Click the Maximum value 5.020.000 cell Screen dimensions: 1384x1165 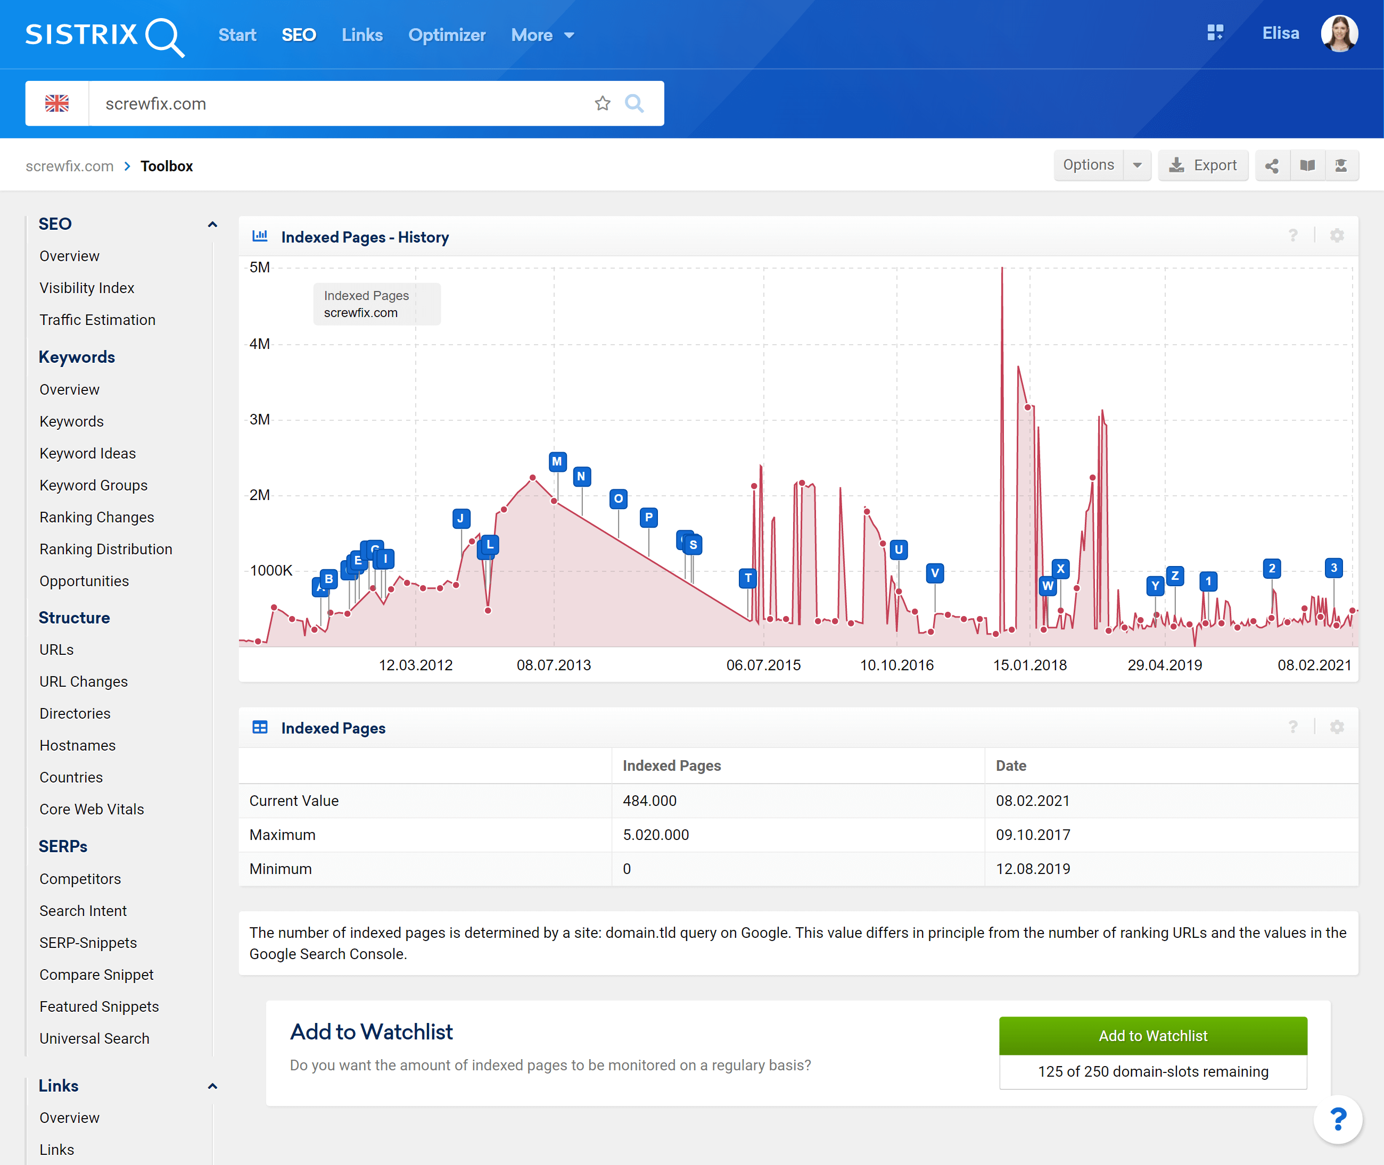(798, 835)
